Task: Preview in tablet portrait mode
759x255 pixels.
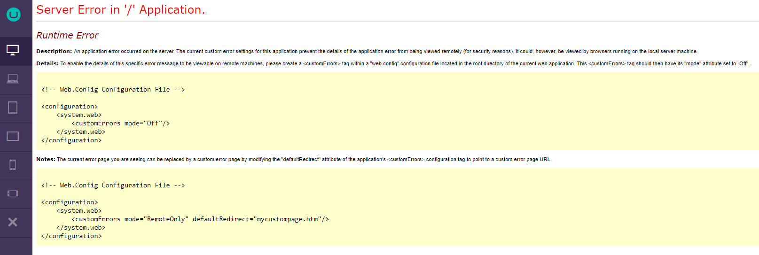Action: tap(13, 108)
